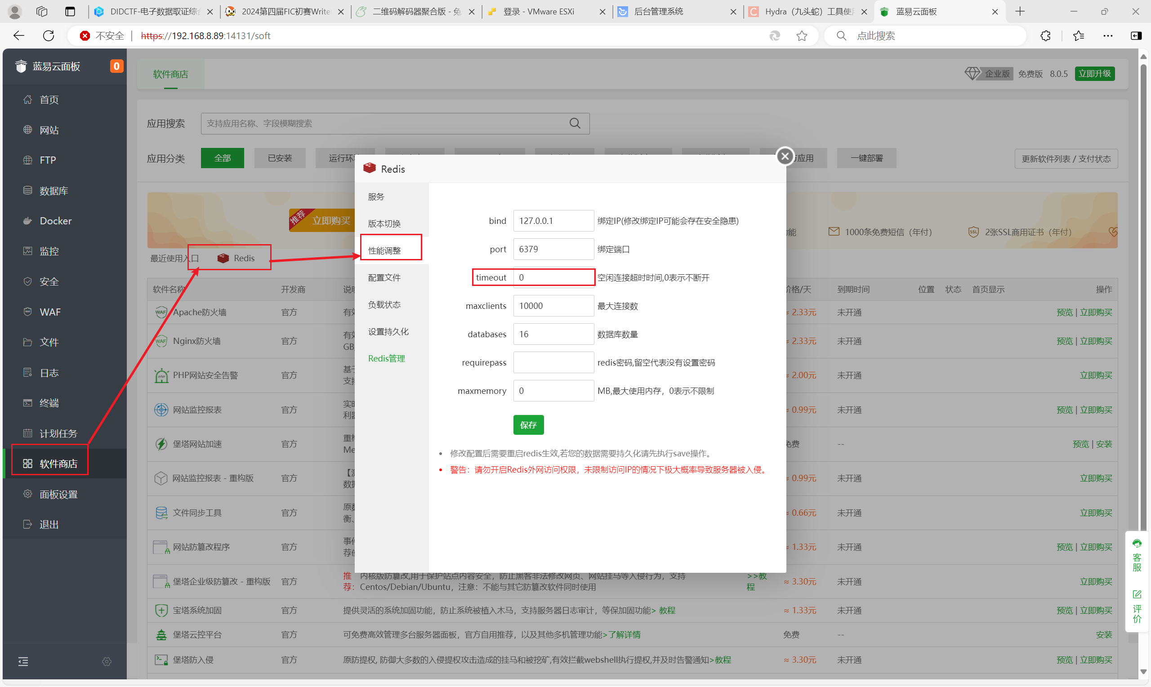Add this page to favorites with star icon
Image resolution: width=1151 pixels, height=687 pixels.
[x=802, y=36]
